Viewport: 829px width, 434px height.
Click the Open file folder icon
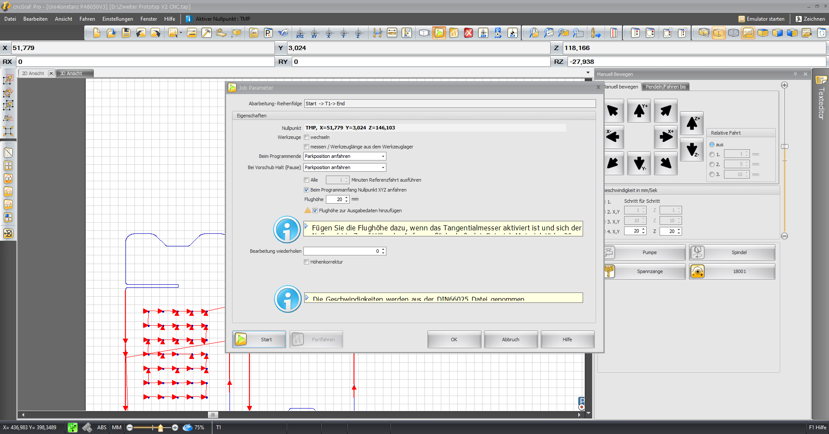(112, 33)
